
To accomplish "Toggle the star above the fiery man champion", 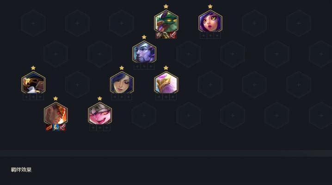I will (x=55, y=99).
